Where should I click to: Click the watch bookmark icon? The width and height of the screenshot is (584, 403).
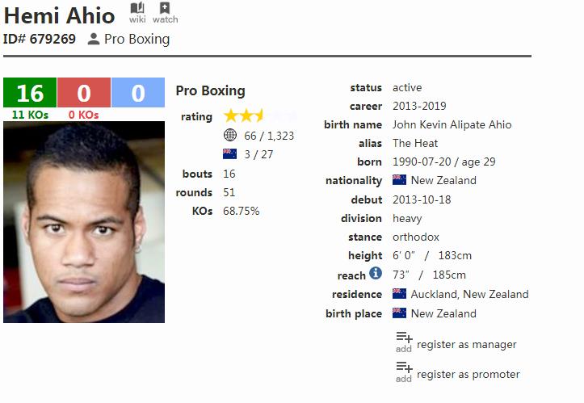pos(165,8)
